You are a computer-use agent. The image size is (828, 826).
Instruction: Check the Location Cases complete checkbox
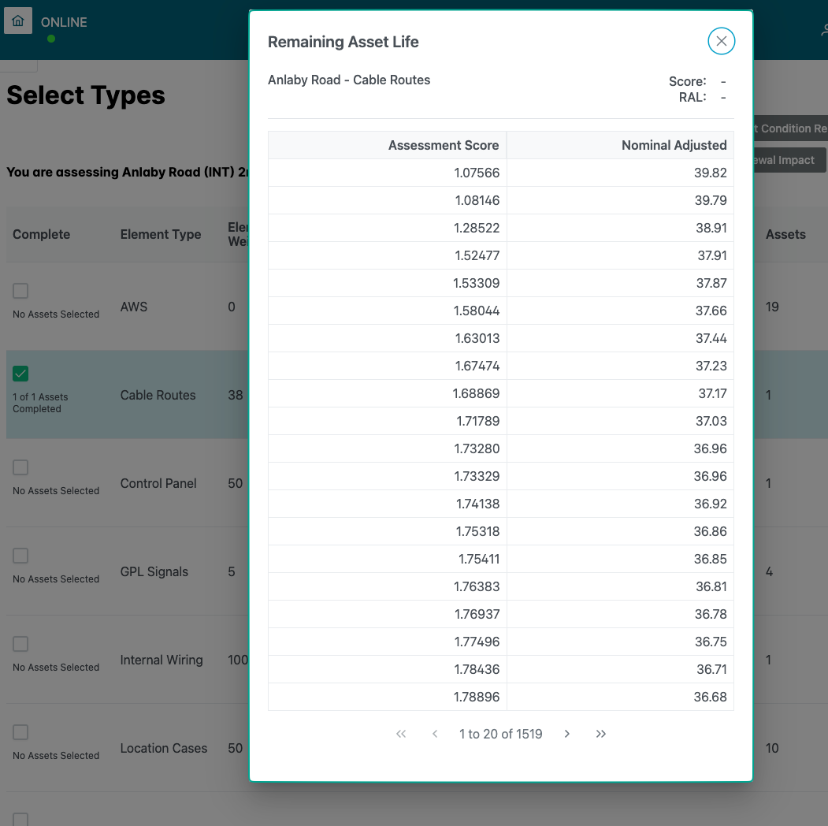(20, 732)
